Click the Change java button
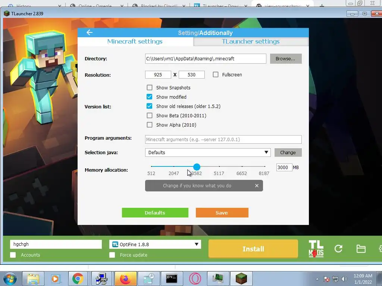Screen dimensions: 382x286 click(x=288, y=152)
